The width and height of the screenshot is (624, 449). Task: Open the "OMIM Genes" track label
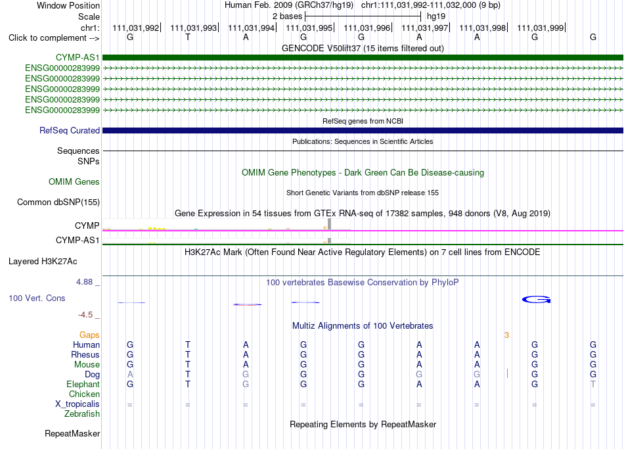[74, 181]
